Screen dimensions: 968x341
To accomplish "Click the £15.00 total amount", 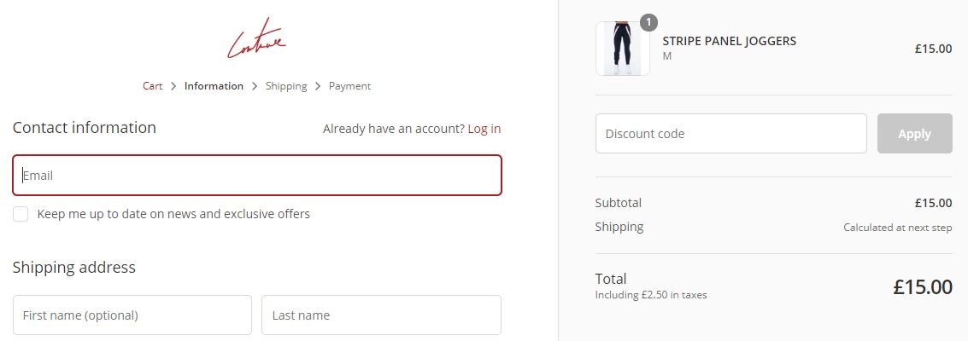I will [923, 287].
